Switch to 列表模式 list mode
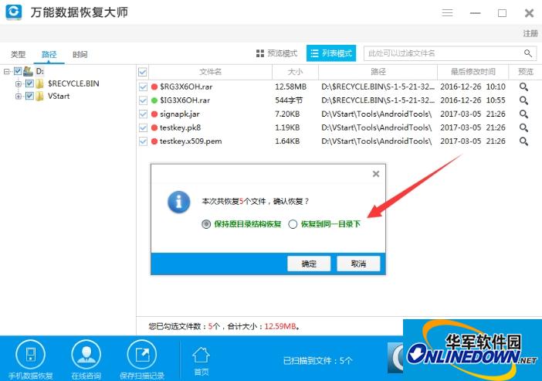 331,53
